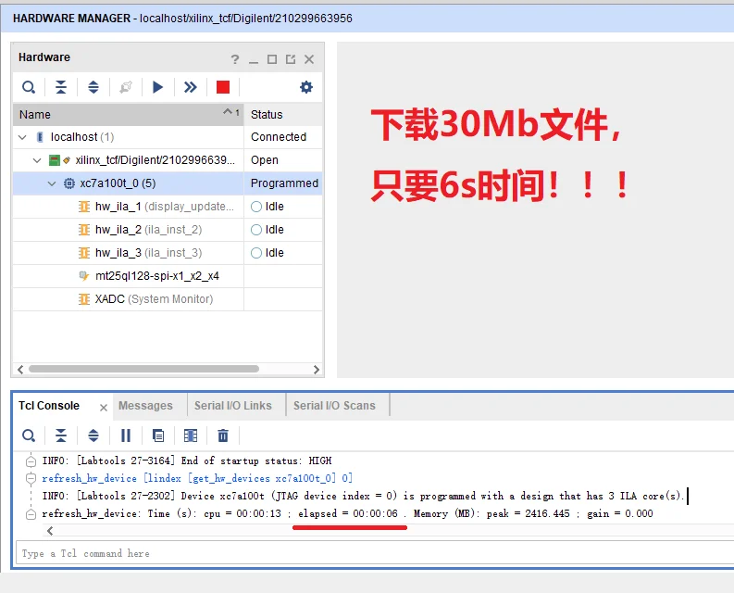This screenshot has width=734, height=593.
Task: Click the xc7a100t_0 chip icon
Action: point(68,183)
